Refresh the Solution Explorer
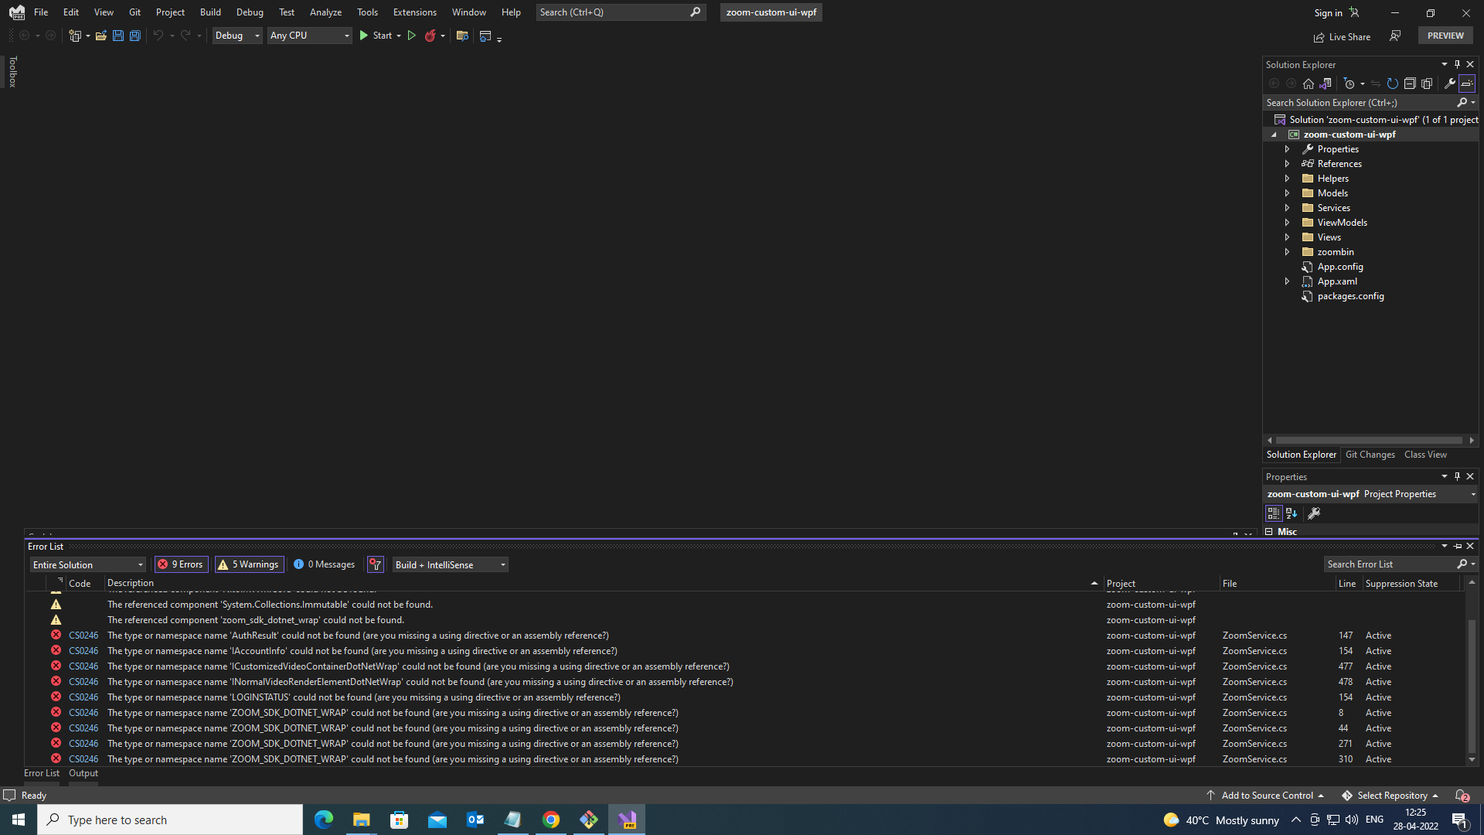Screen dimensions: 1484x835 pos(1392,83)
